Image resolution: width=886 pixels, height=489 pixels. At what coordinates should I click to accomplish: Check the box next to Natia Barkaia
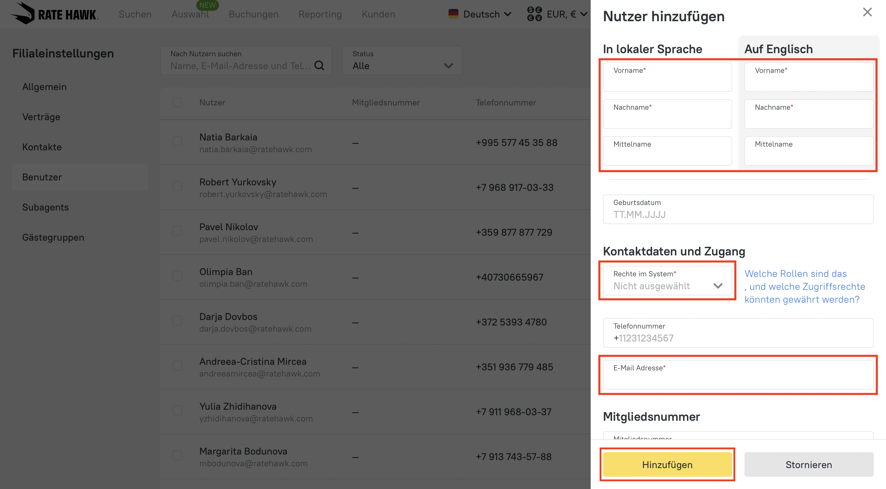(177, 141)
